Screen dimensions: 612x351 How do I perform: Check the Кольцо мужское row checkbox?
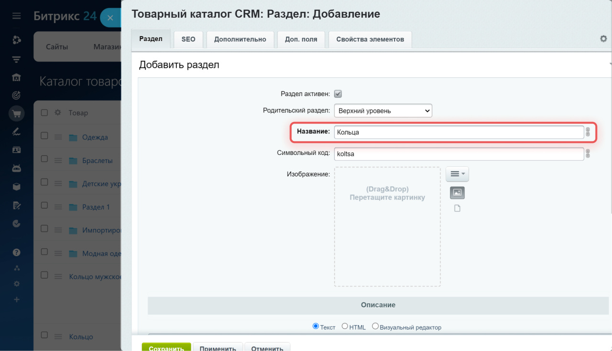click(44, 275)
